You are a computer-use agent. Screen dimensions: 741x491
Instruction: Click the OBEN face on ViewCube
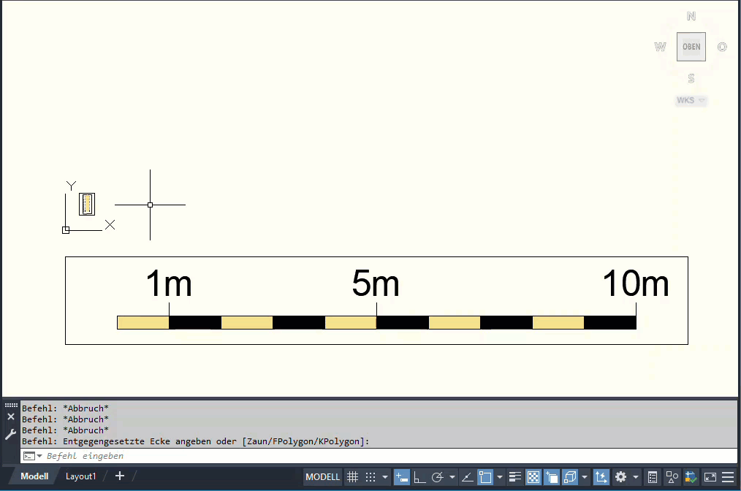point(691,47)
